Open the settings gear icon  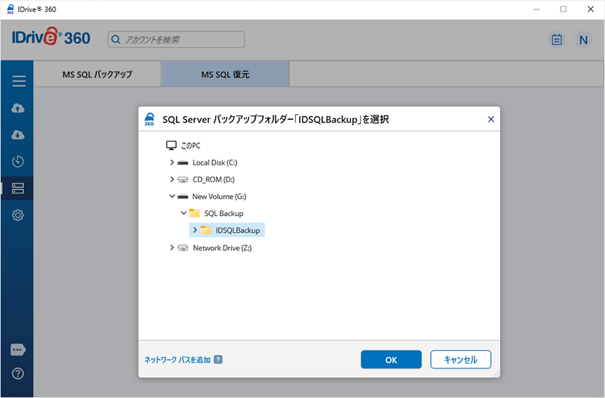click(17, 215)
